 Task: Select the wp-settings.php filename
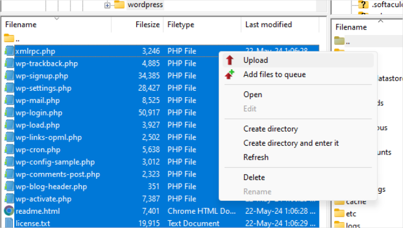click(x=43, y=88)
